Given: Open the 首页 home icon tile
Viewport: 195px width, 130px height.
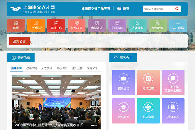Looking at the screenshot, I should coord(16,25).
